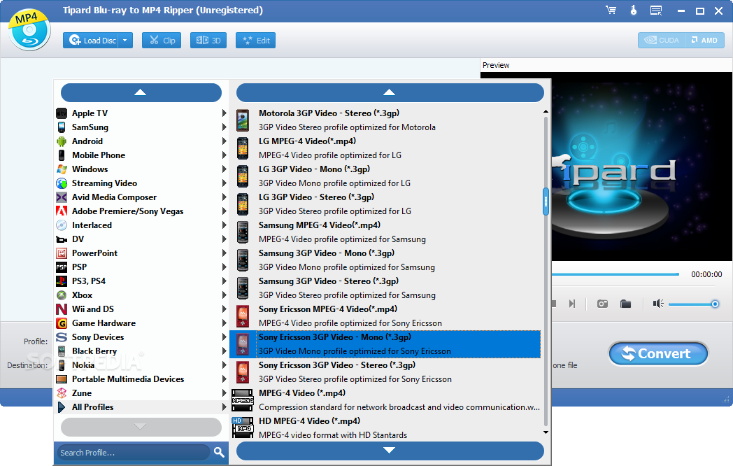Screen dimensions: 733x466
Task: Click the Edit effects button
Action: tap(256, 41)
